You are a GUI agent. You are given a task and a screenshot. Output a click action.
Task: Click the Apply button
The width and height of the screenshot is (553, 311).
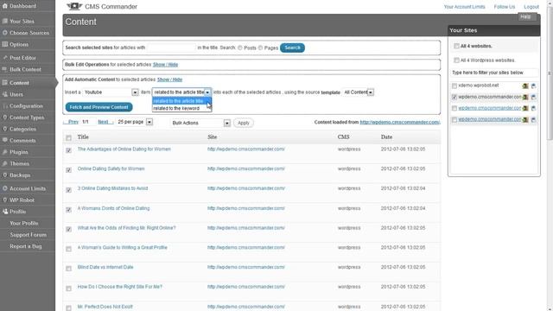tap(244, 123)
